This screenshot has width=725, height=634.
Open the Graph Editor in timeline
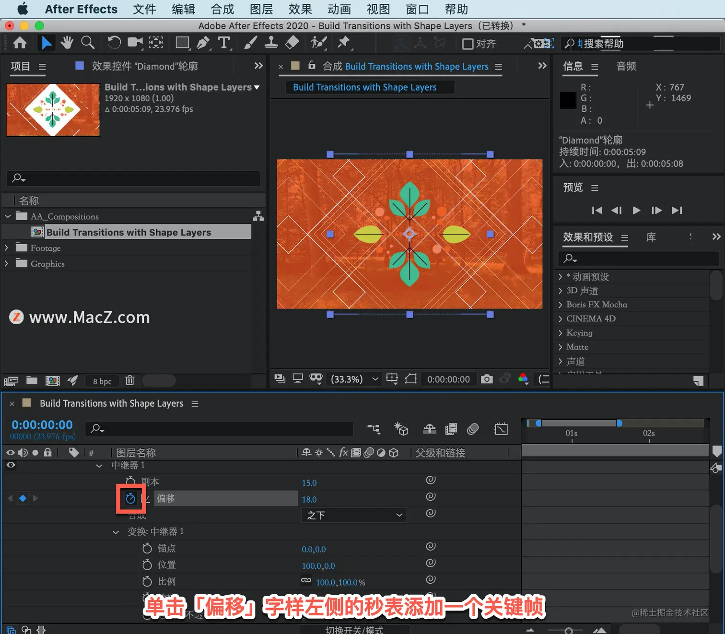(501, 429)
